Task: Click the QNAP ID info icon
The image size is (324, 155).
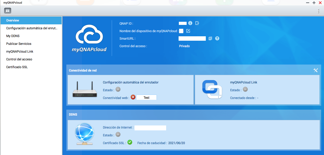Action: click(x=190, y=23)
